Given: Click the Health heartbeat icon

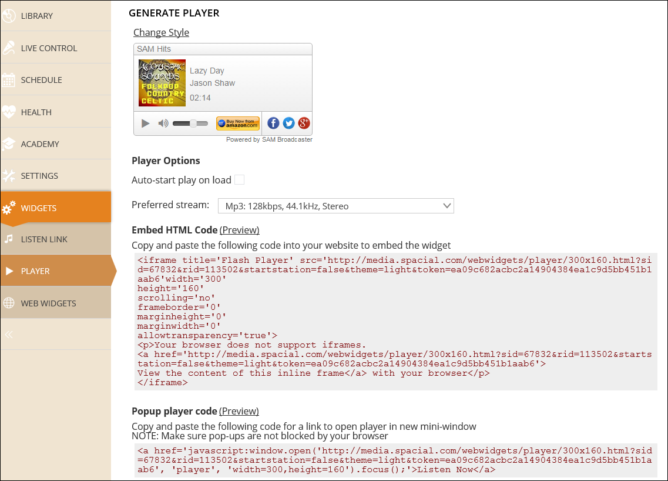Looking at the screenshot, I should pyautogui.click(x=8, y=112).
